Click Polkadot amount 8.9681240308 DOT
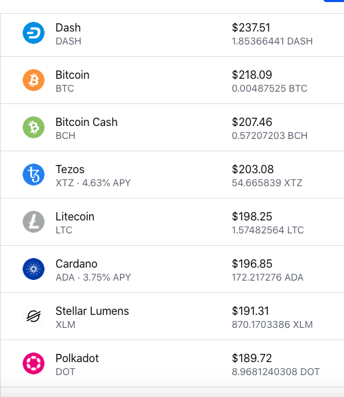The width and height of the screenshot is (344, 397). tap(275, 372)
